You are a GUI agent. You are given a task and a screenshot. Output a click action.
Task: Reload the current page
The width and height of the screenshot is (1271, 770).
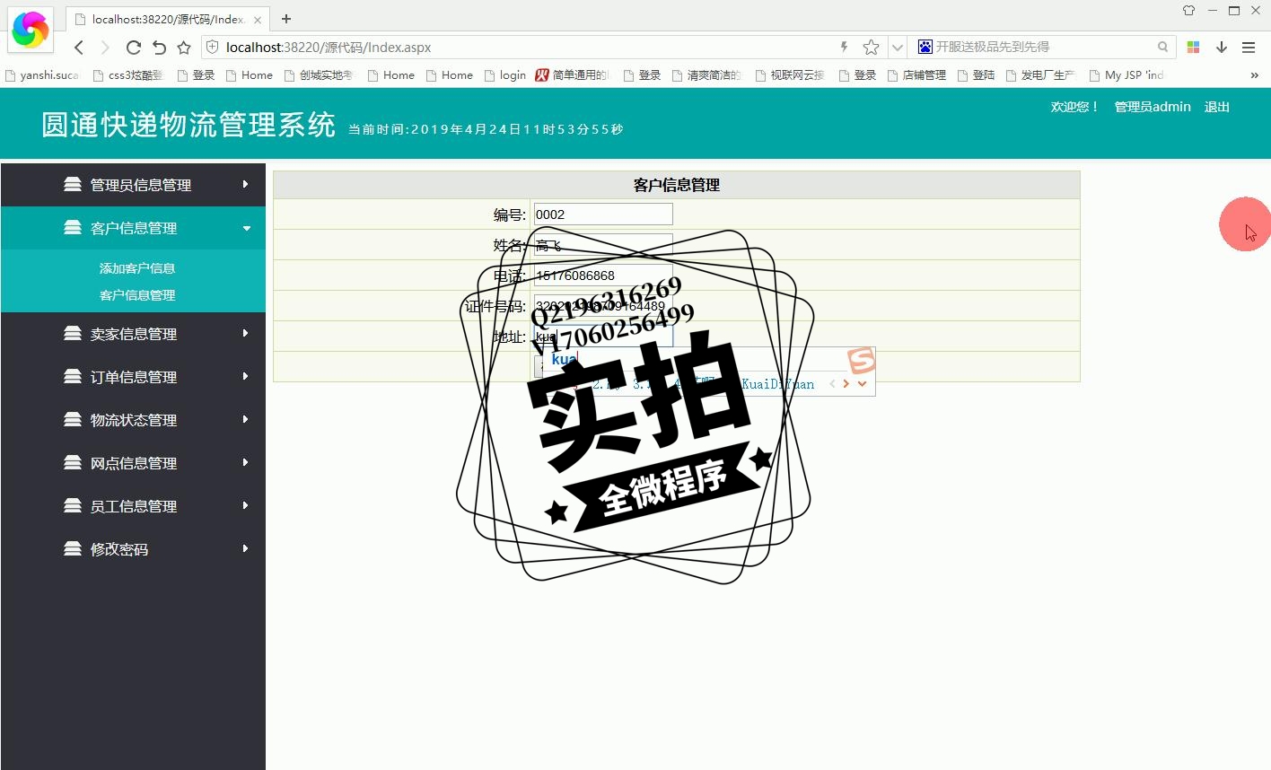point(133,48)
